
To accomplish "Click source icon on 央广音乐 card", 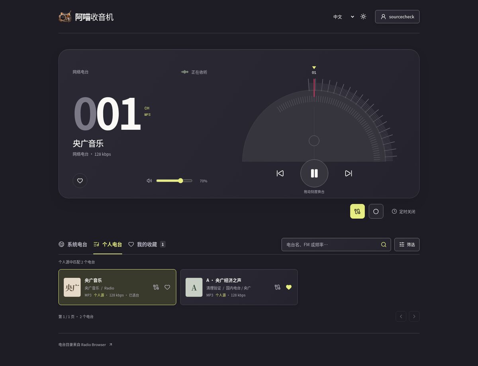I will click(x=156, y=287).
